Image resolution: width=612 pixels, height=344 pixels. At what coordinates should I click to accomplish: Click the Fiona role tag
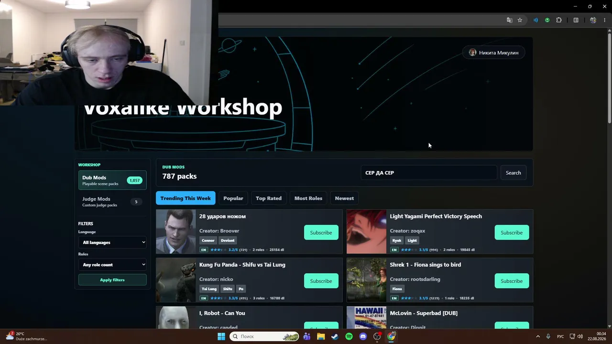coord(397,289)
